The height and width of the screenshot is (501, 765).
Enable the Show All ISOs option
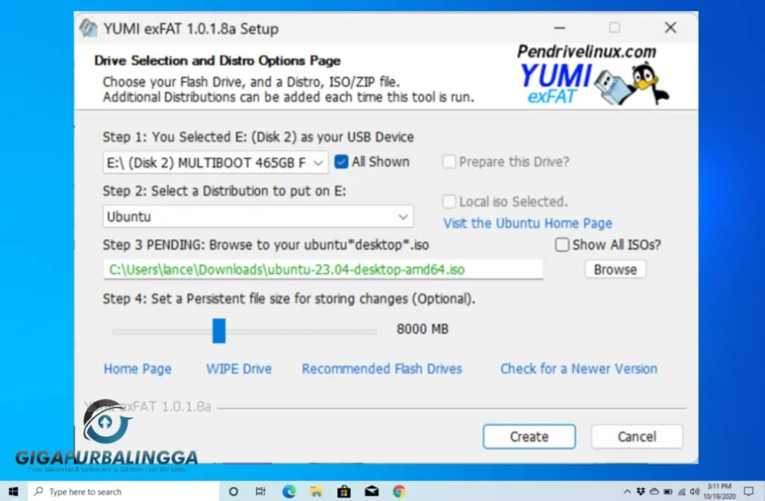[561, 244]
